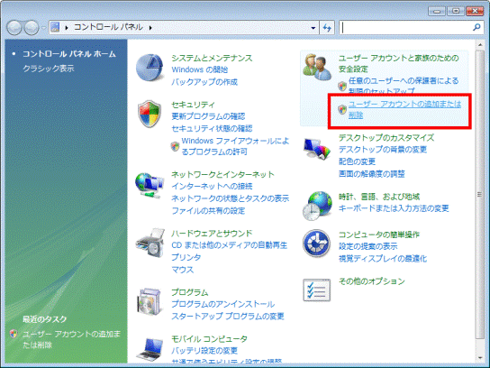This screenshot has width=490, height=368.
Task: Open the System and Maintenance pie chart icon
Action: (x=150, y=68)
